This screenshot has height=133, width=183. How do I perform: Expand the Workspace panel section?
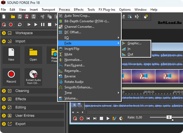(x=4, y=33)
